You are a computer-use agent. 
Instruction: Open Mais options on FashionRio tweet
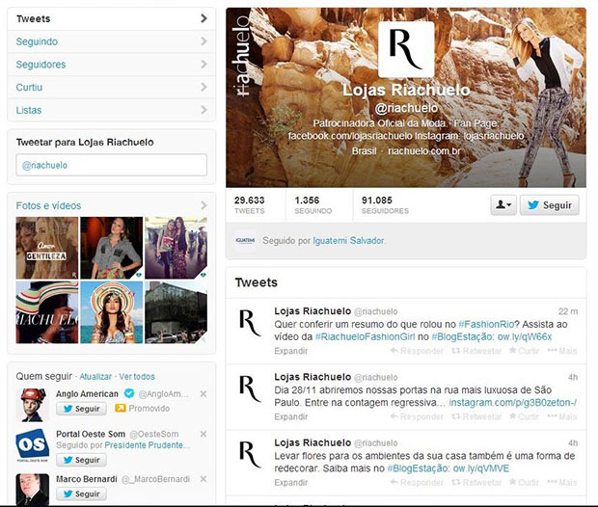561,350
